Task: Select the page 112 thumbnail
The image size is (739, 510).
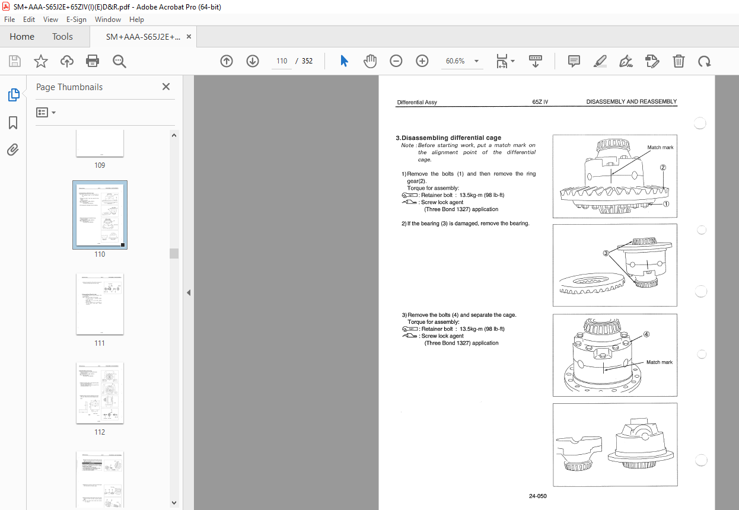Action: coord(100,393)
